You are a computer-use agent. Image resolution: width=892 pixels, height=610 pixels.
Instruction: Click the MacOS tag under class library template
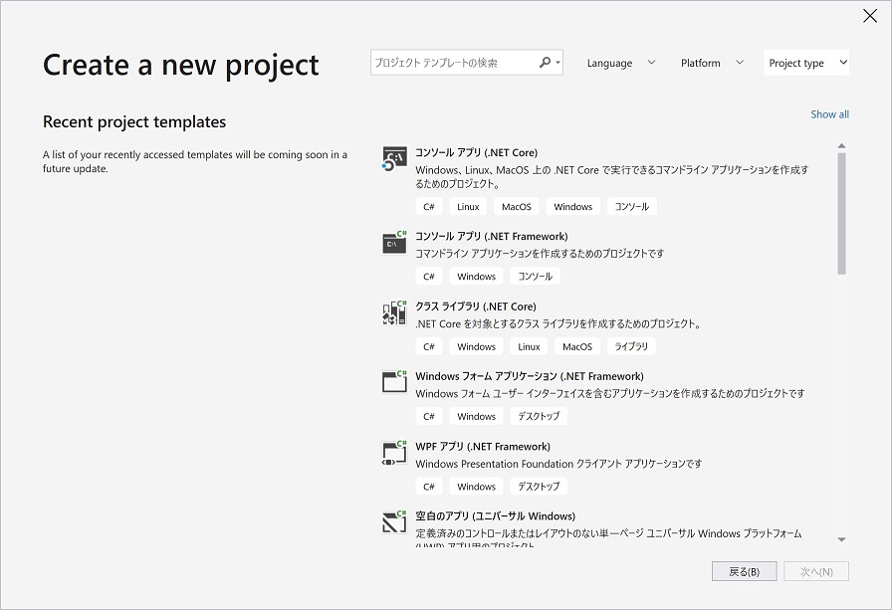[x=577, y=346]
